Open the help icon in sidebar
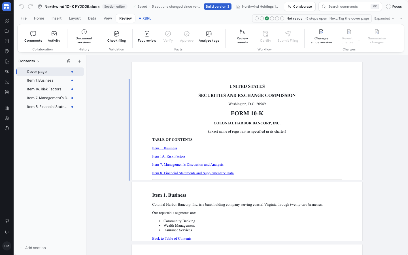 tap(7, 128)
